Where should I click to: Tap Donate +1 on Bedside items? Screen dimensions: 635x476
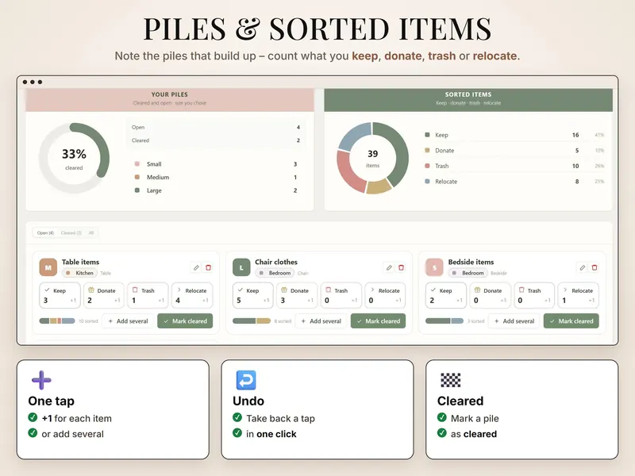click(x=490, y=295)
